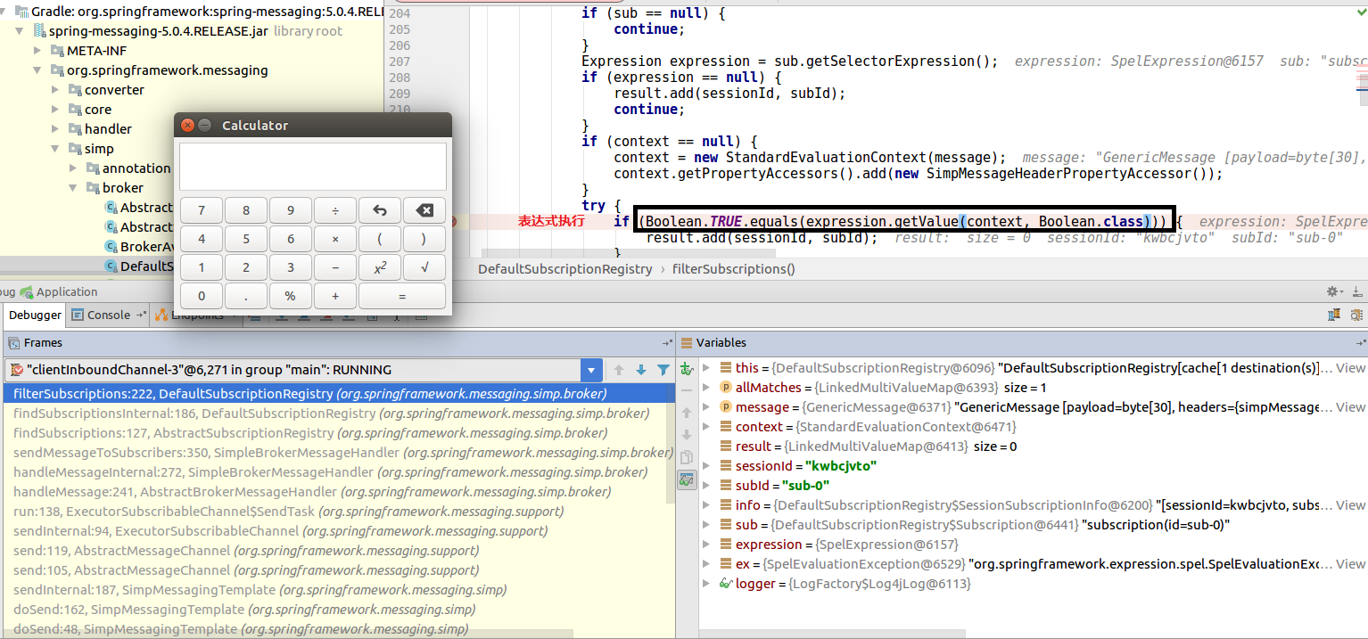Viewport: 1368px width, 639px height.
Task: Click the filter frames funnel icon
Action: [x=663, y=370]
